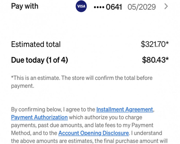Viewport: 180px width, 144px height.
Task: Click the "By confirming below, I agree" text
Action: pos(53,110)
